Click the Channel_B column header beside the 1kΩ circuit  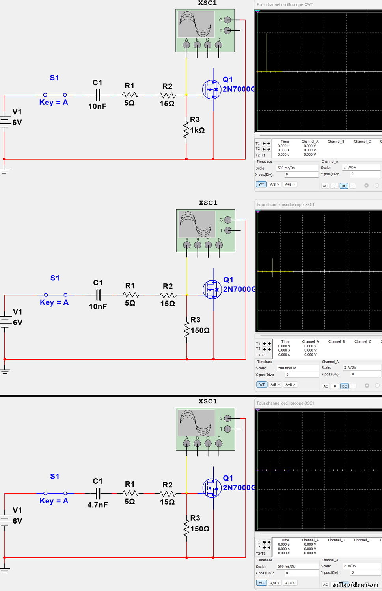tap(336, 142)
